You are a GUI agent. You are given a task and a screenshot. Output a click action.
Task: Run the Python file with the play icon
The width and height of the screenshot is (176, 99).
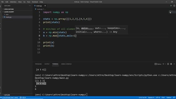pyautogui.click(x=171, y=5)
